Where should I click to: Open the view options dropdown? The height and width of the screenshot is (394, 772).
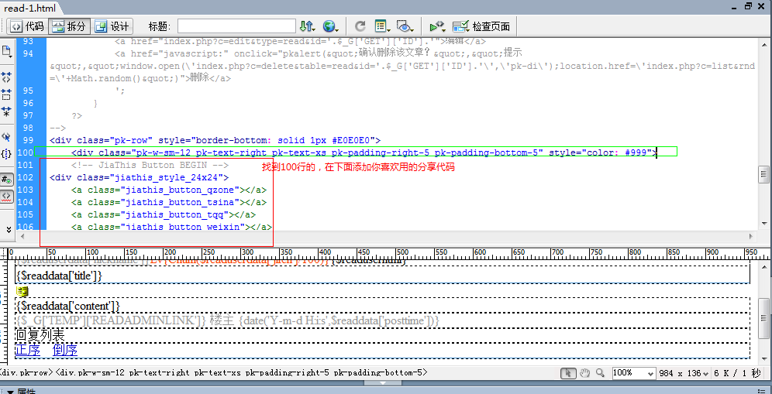[x=383, y=26]
